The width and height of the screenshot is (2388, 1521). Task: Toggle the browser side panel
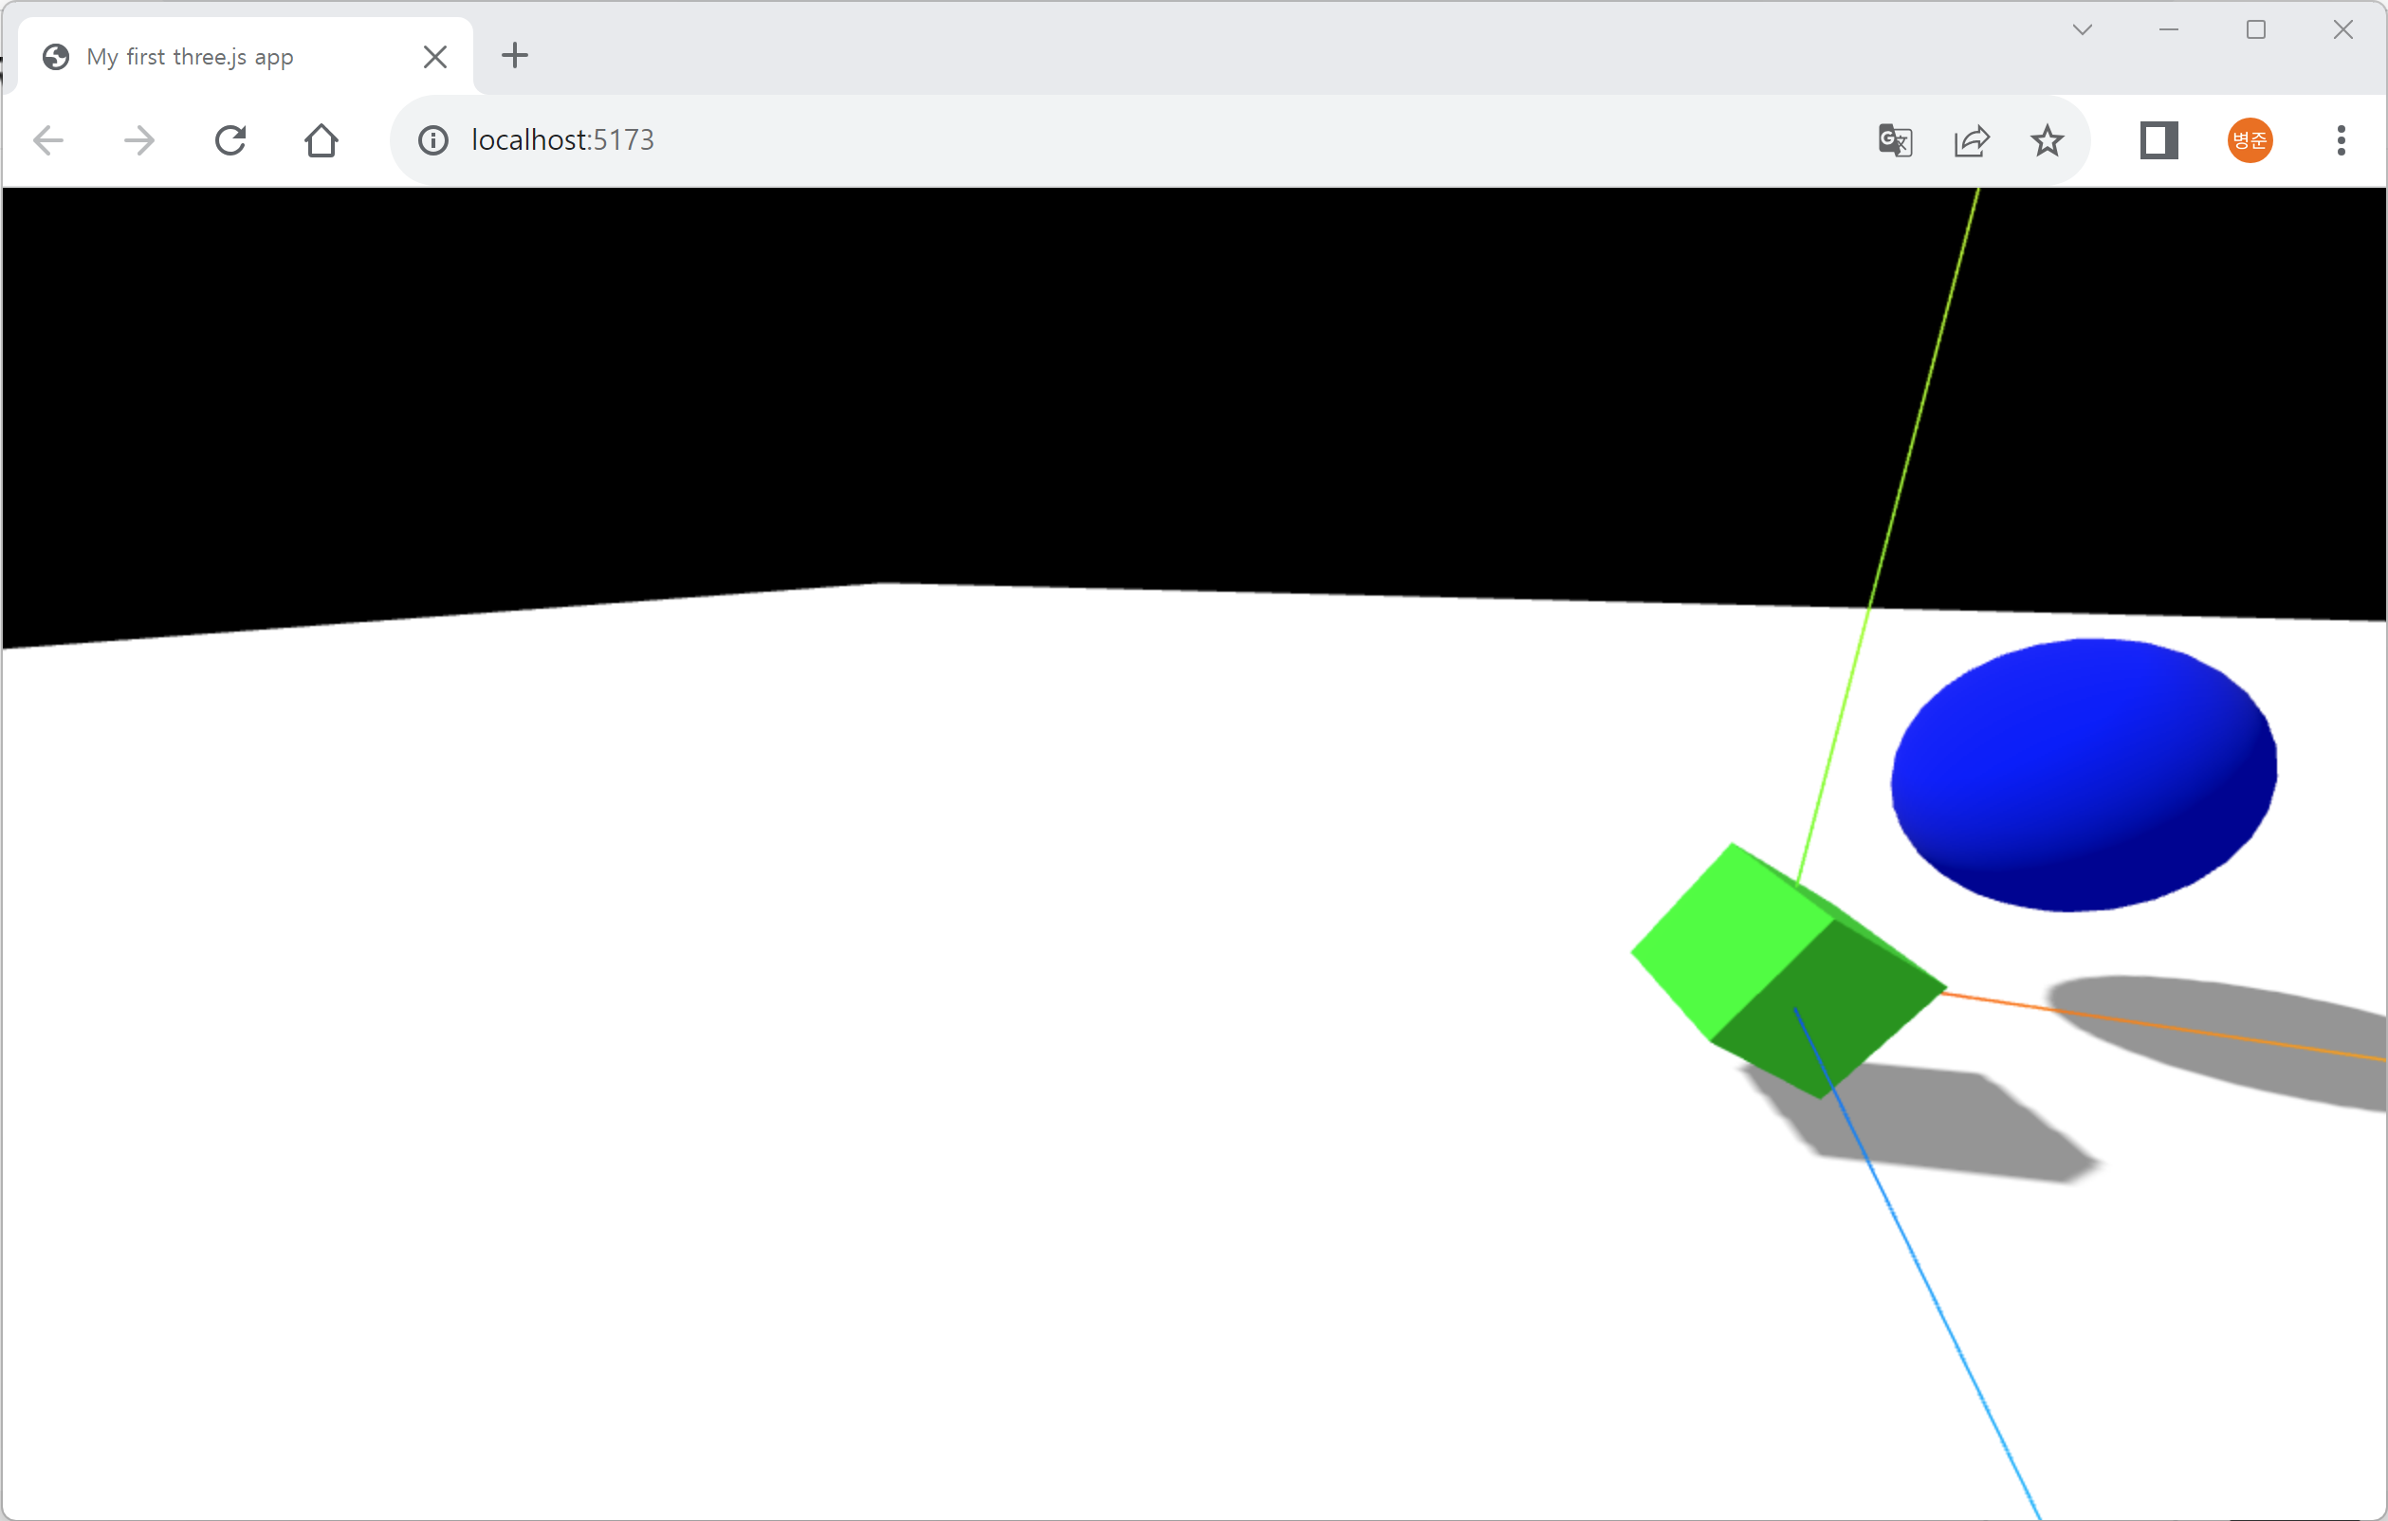[2158, 139]
